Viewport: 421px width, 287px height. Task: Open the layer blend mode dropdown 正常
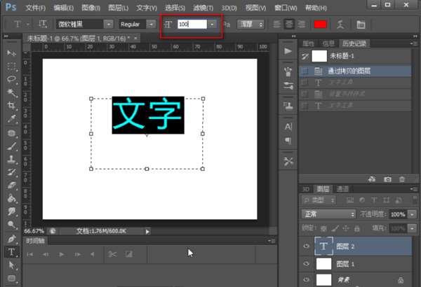point(328,214)
